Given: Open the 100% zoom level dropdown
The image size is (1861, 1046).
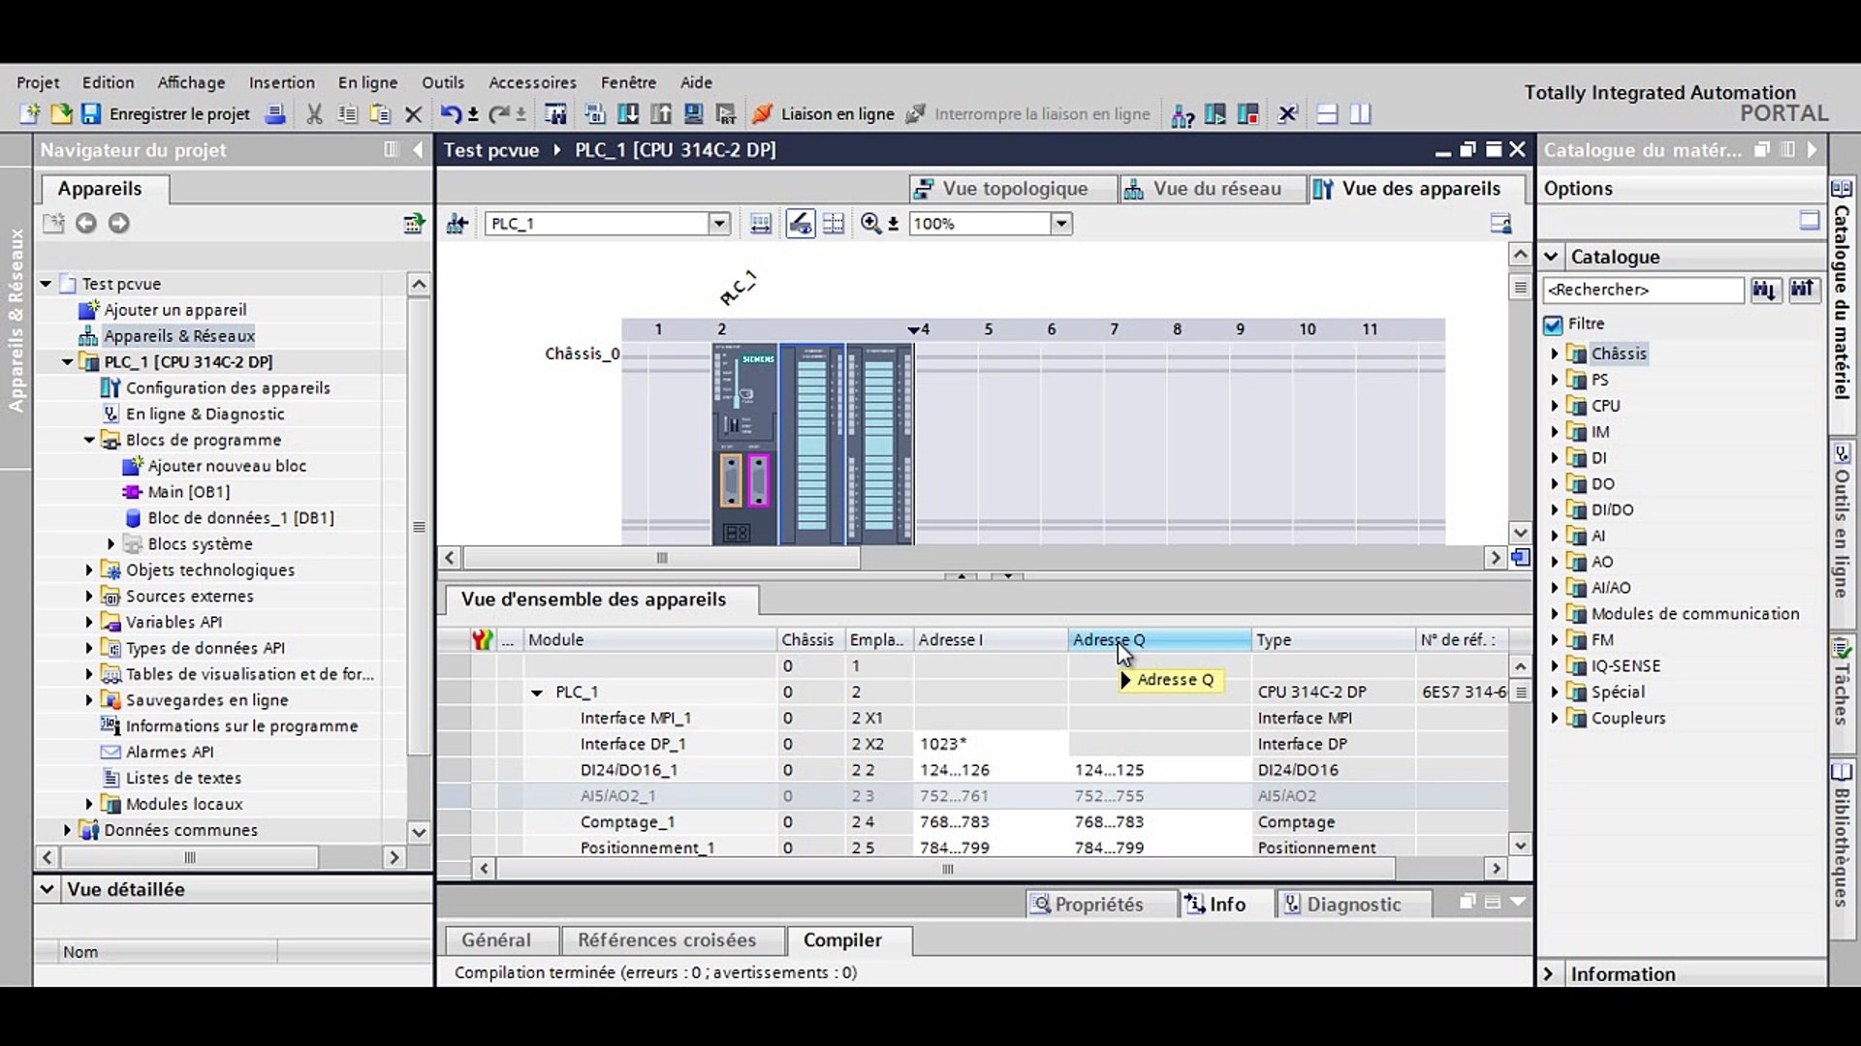Looking at the screenshot, I should coord(1061,224).
